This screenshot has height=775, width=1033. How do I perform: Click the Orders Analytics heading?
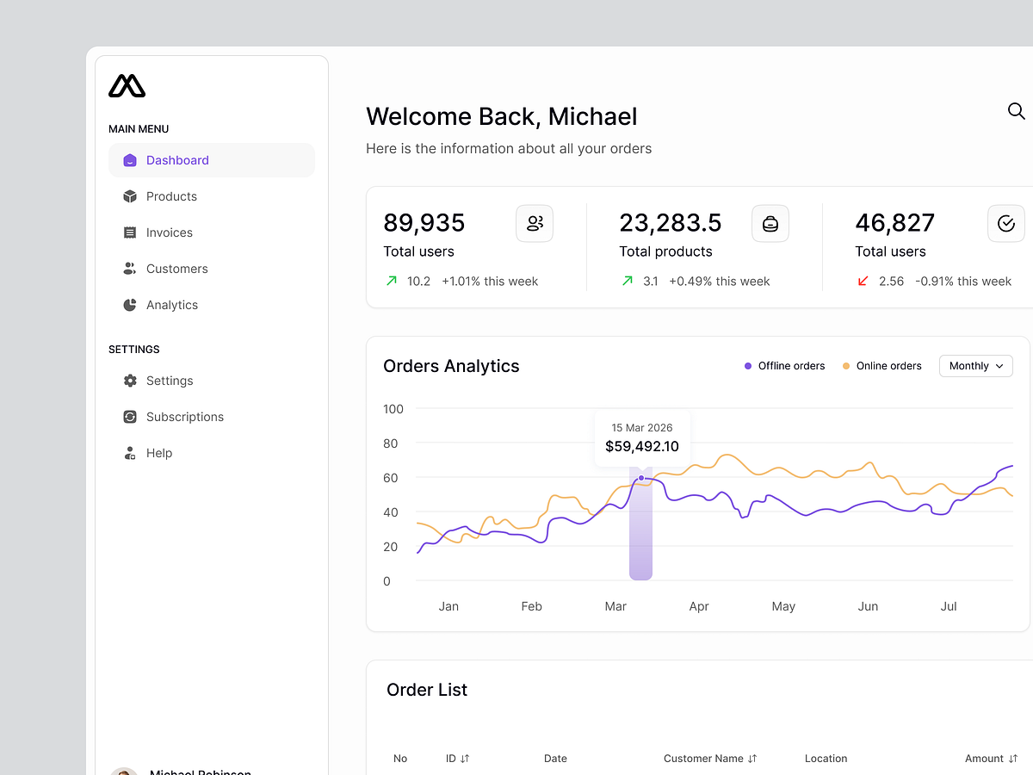click(451, 366)
